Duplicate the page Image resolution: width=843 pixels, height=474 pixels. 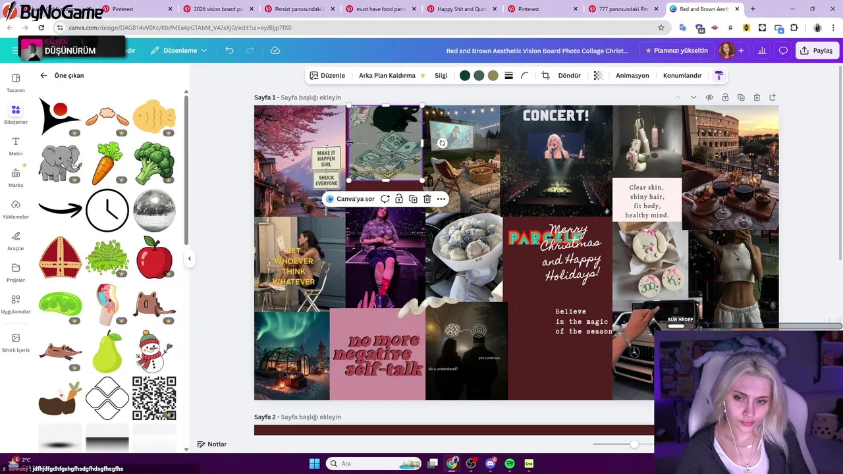pos(741,97)
